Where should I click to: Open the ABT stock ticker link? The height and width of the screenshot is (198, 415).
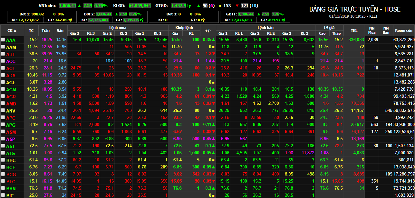coord(11,54)
